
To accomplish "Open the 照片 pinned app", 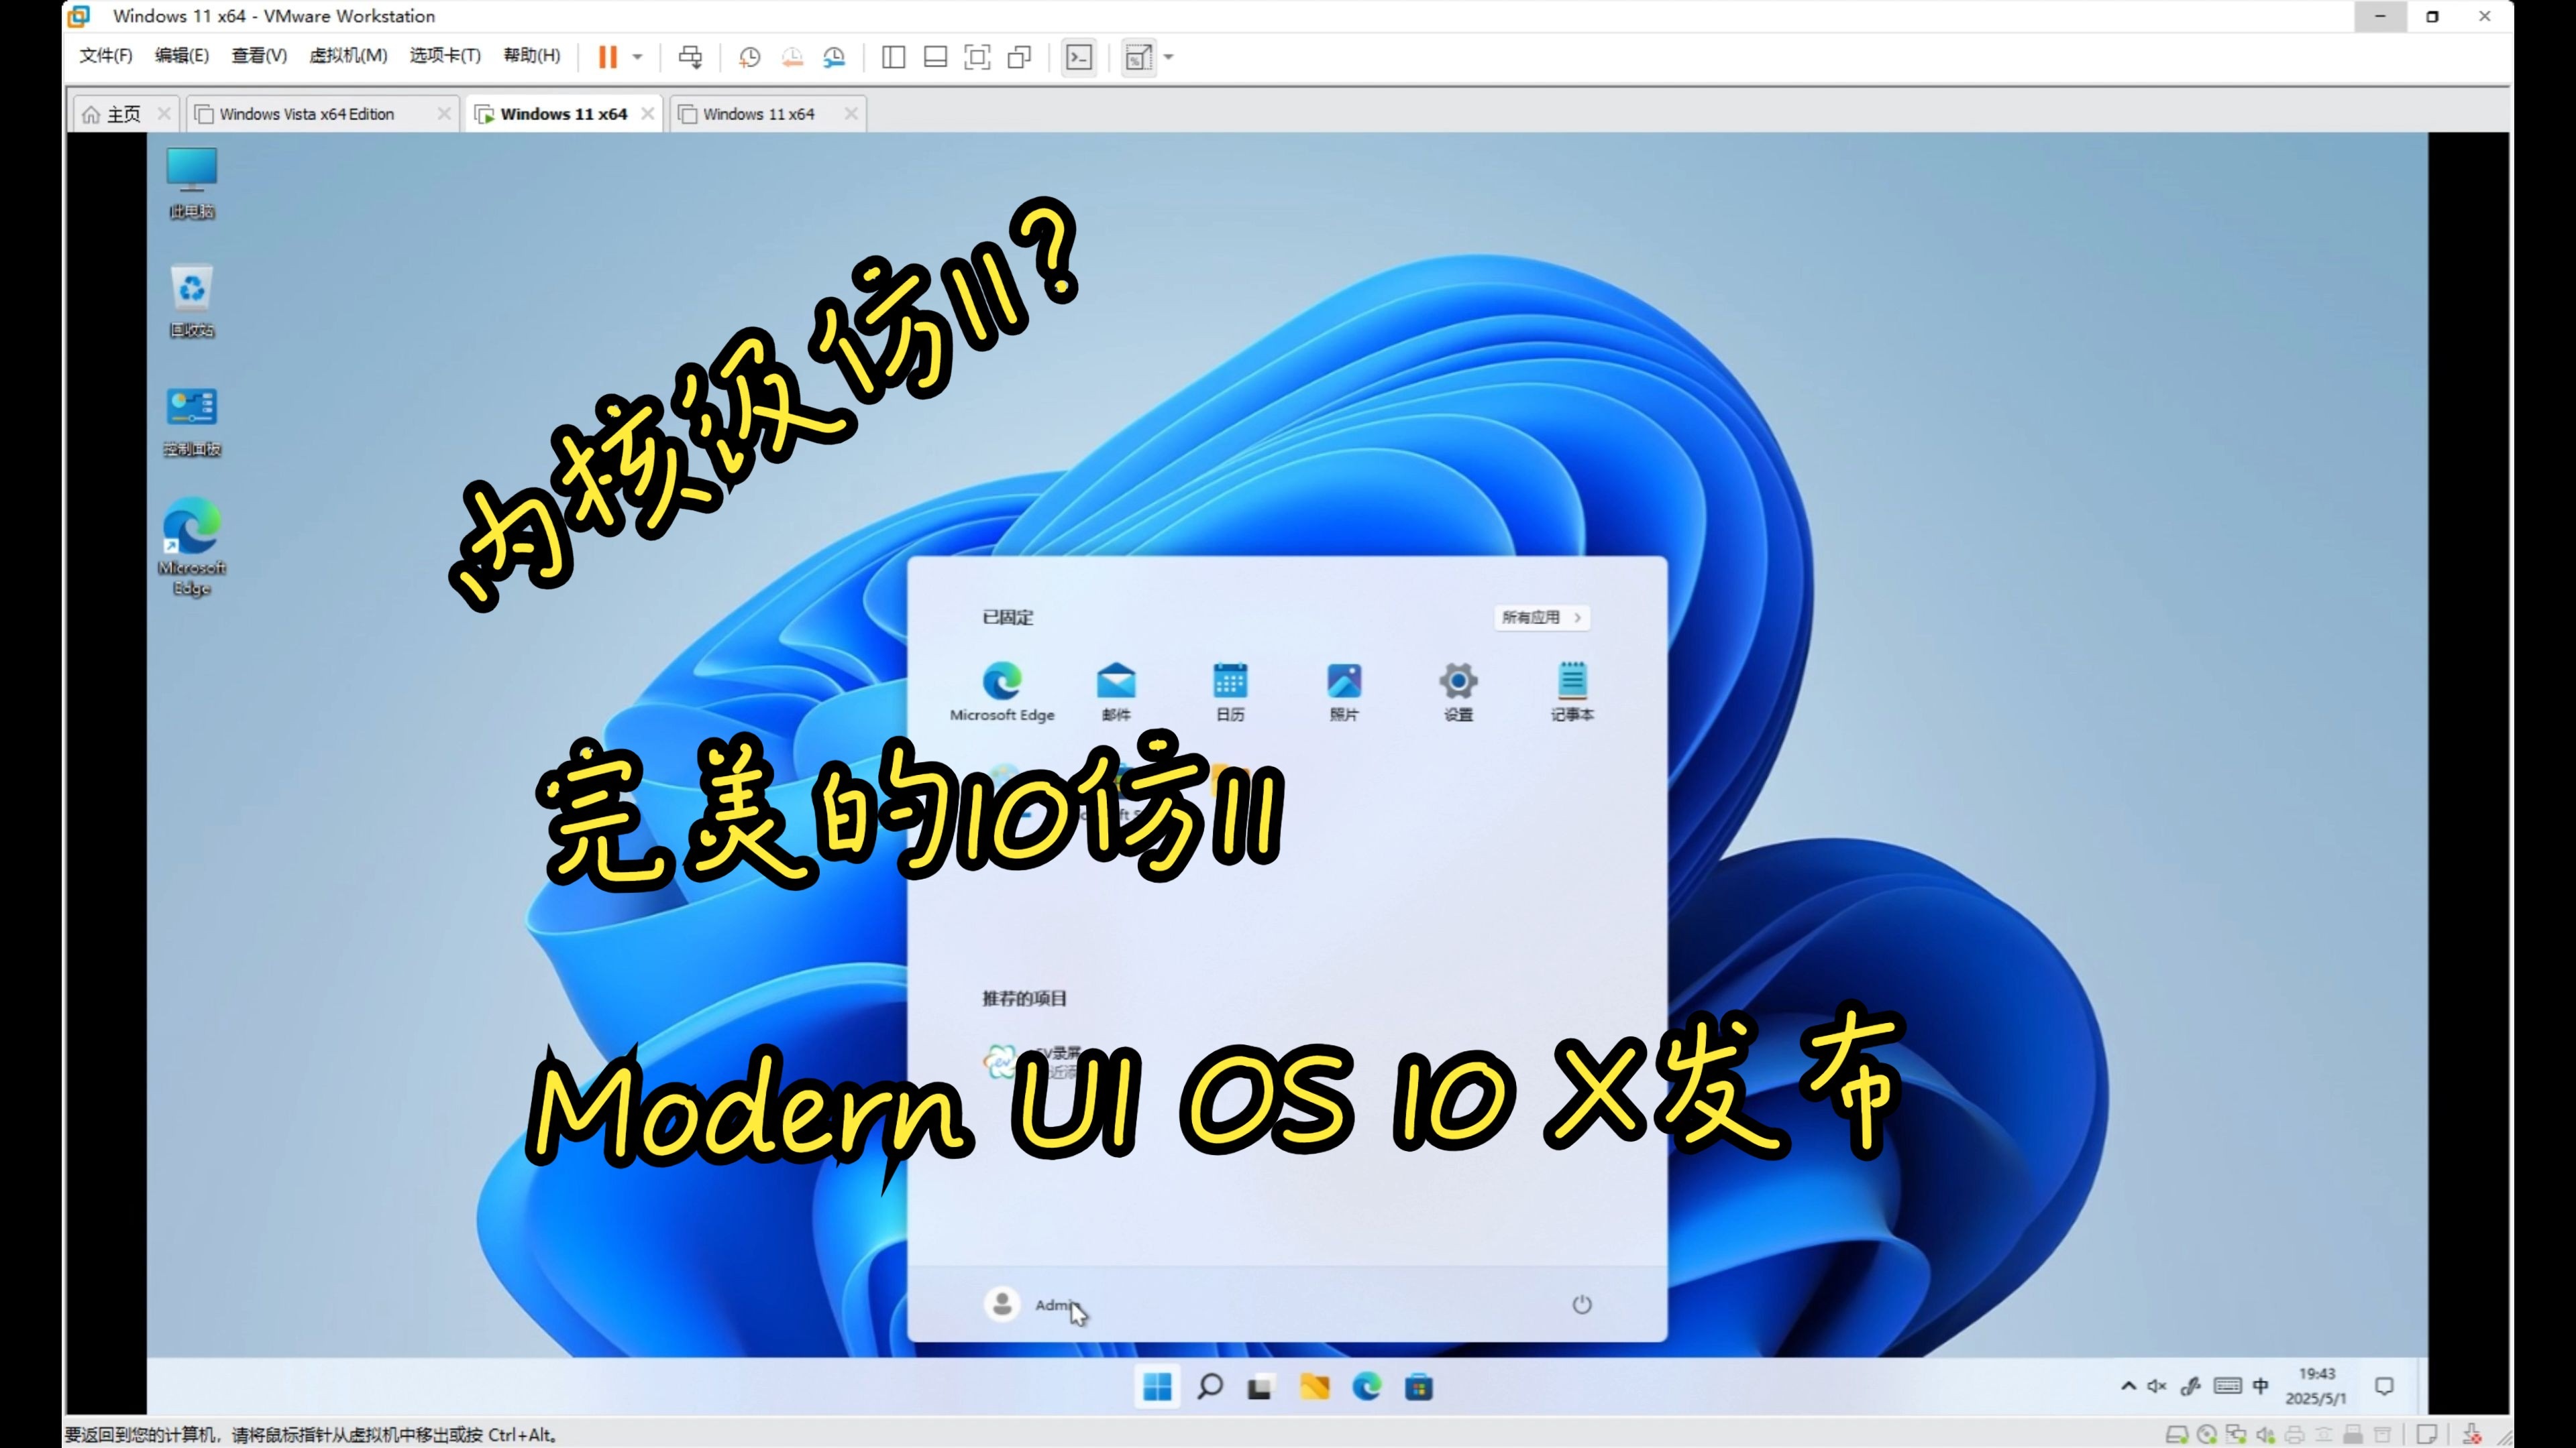I will pos(1344,692).
